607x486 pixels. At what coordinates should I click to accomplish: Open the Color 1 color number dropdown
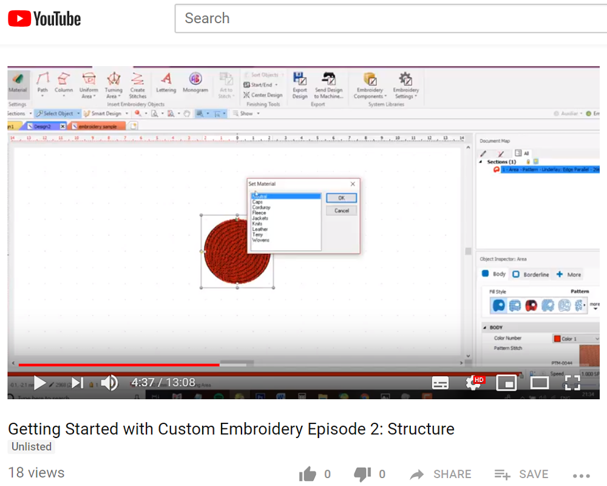(576, 339)
